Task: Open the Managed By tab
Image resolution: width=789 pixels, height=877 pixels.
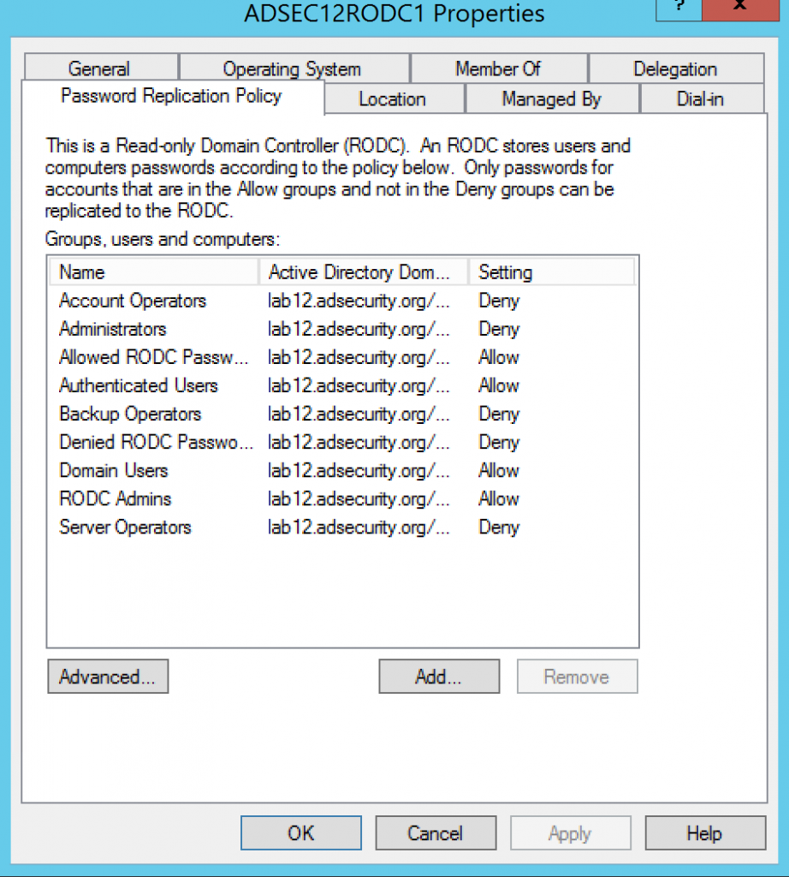Action: (x=551, y=98)
